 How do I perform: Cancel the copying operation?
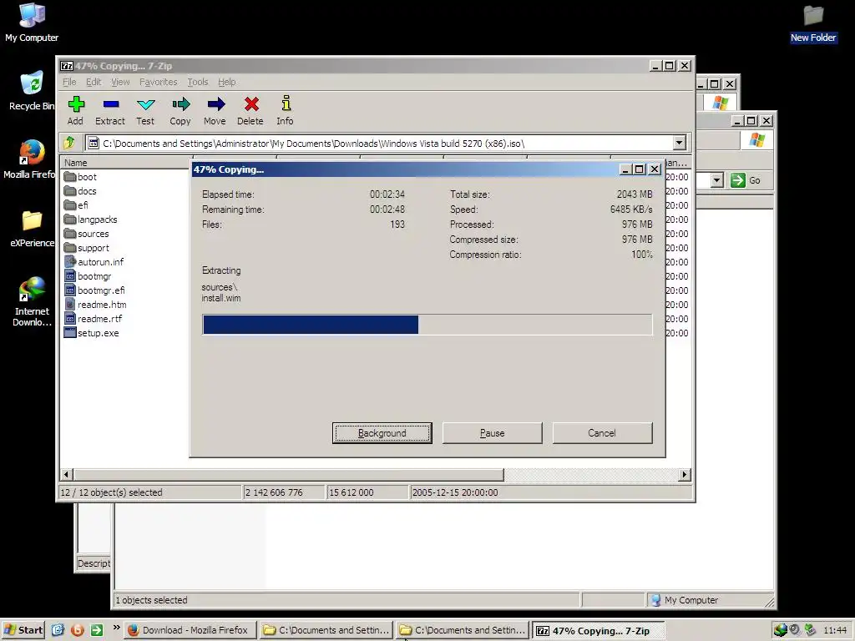602,433
